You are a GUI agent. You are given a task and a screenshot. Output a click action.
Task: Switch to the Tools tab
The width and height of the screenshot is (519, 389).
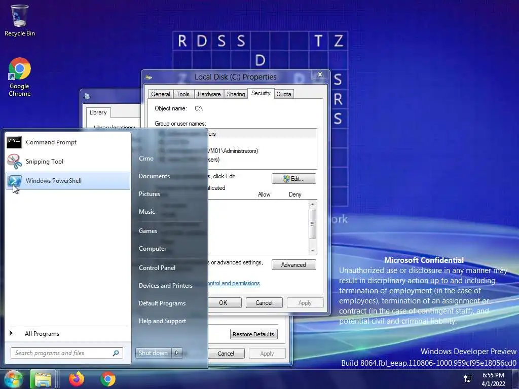[x=182, y=94]
